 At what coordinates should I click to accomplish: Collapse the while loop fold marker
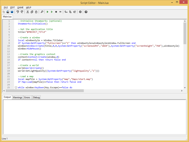tap(16, 88)
